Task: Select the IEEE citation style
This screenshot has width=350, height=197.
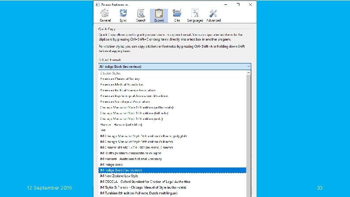Action: click(x=172, y=130)
